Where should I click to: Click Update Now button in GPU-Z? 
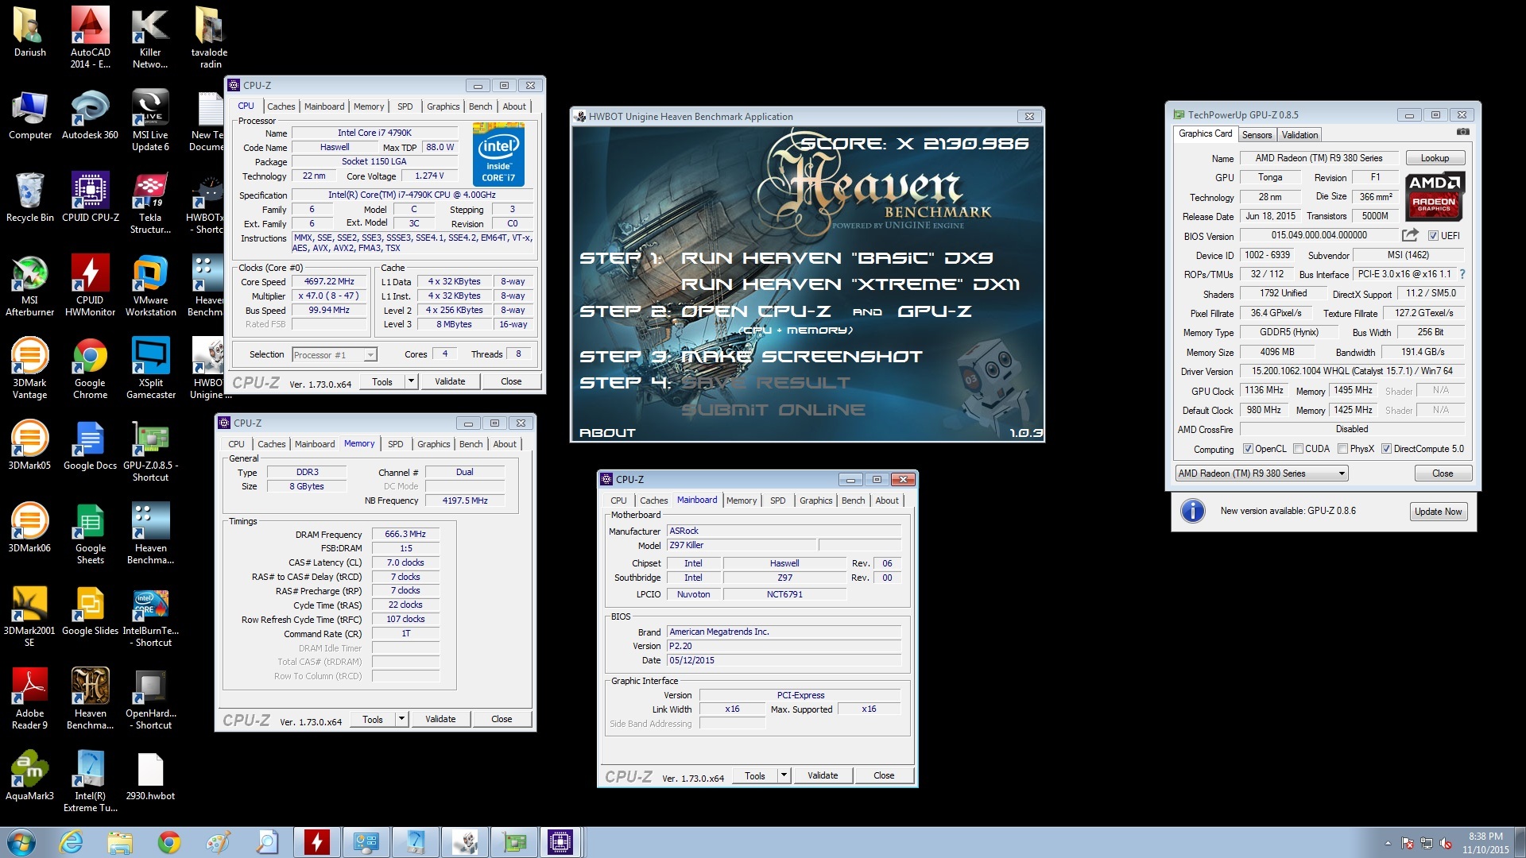pyautogui.click(x=1438, y=512)
